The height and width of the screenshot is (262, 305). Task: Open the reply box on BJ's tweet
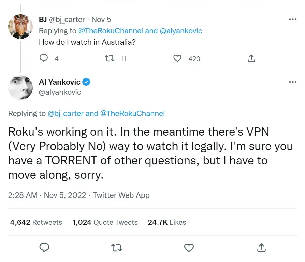(44, 58)
